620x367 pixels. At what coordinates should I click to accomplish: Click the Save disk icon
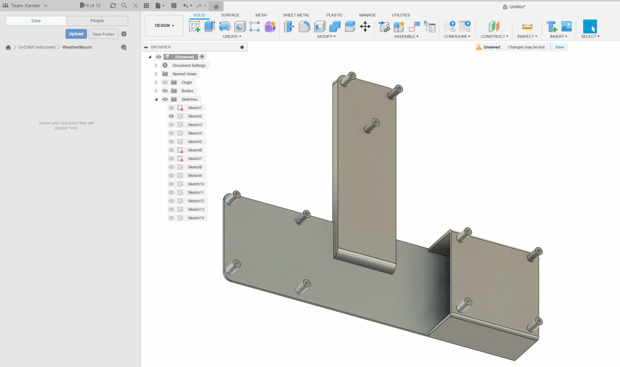coord(174,6)
